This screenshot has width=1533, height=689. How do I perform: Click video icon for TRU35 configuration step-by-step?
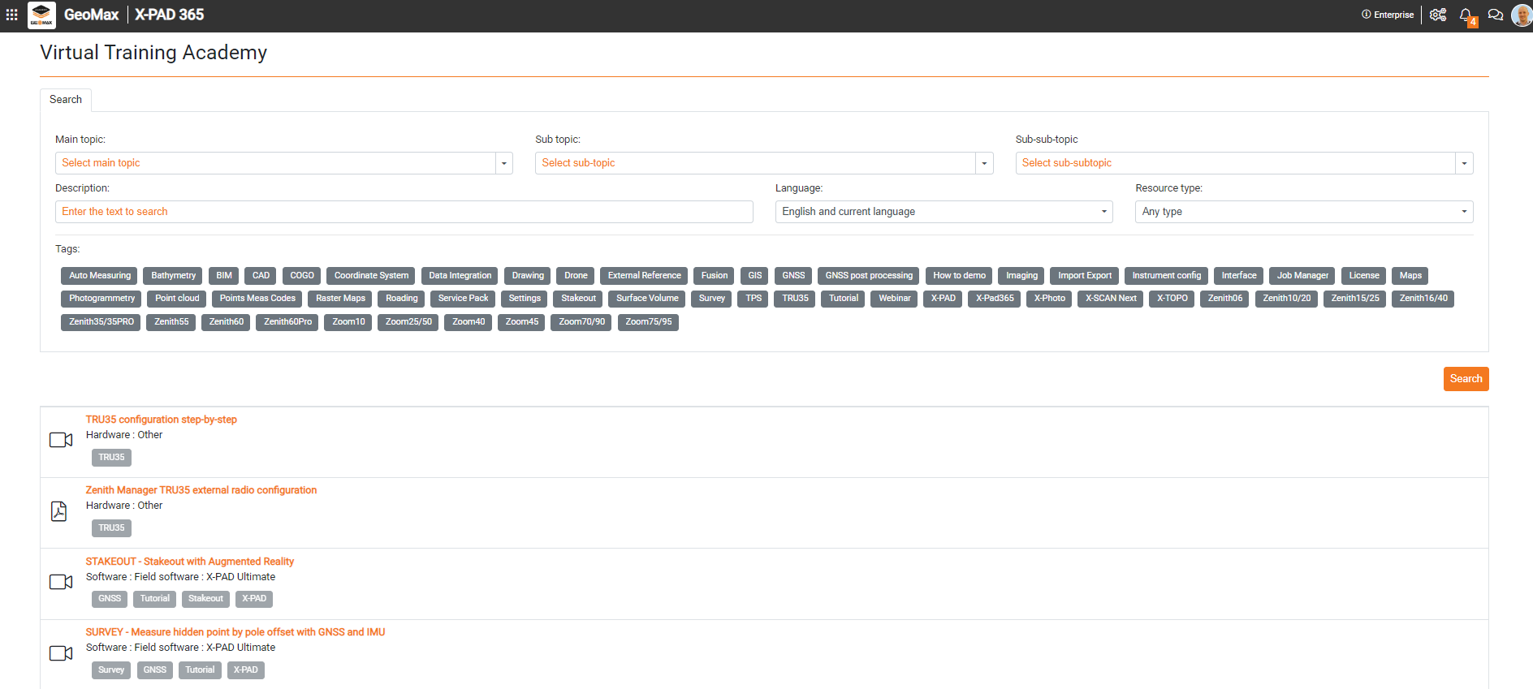click(61, 440)
